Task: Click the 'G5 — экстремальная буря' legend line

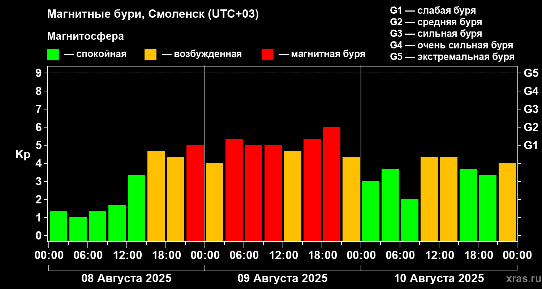Action: tap(452, 57)
